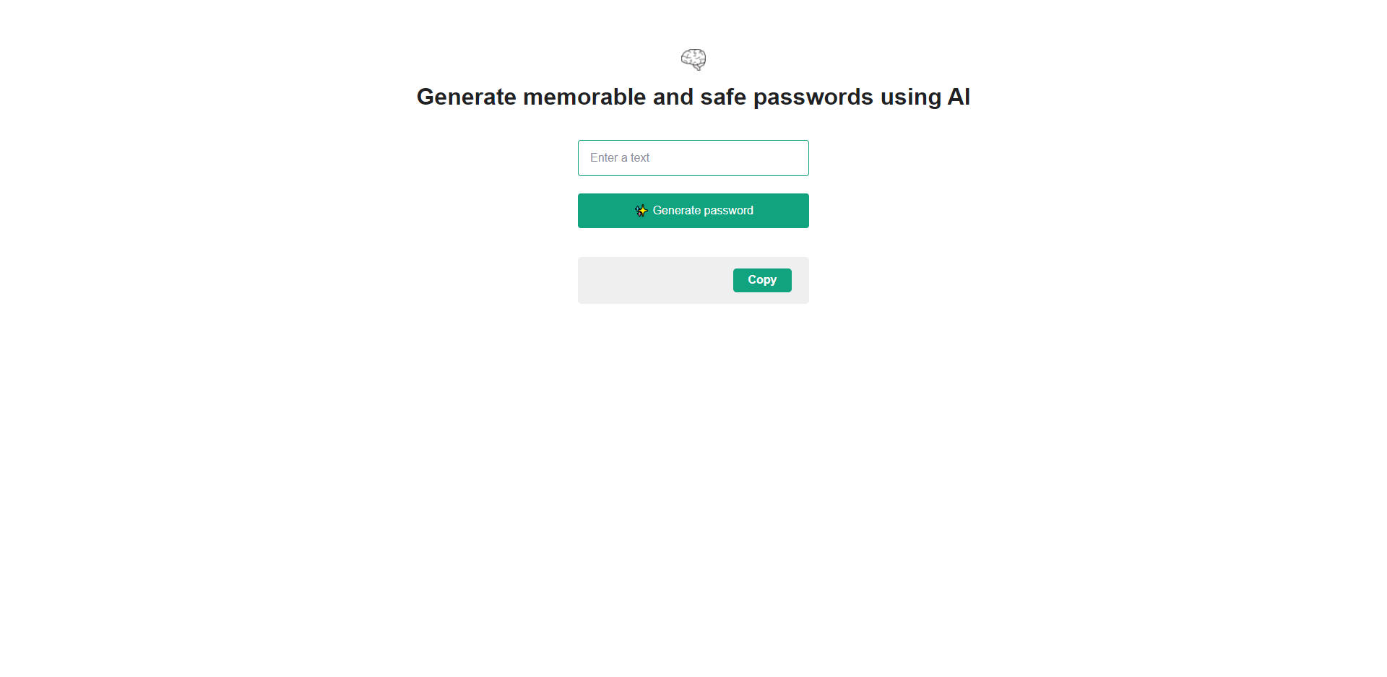This screenshot has height=677, width=1387.
Task: Click the brain graphic centered on page
Action: [x=693, y=59]
